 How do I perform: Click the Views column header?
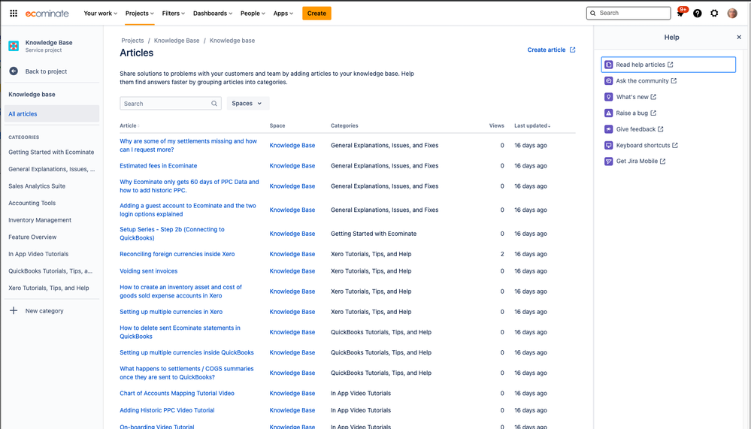point(497,126)
